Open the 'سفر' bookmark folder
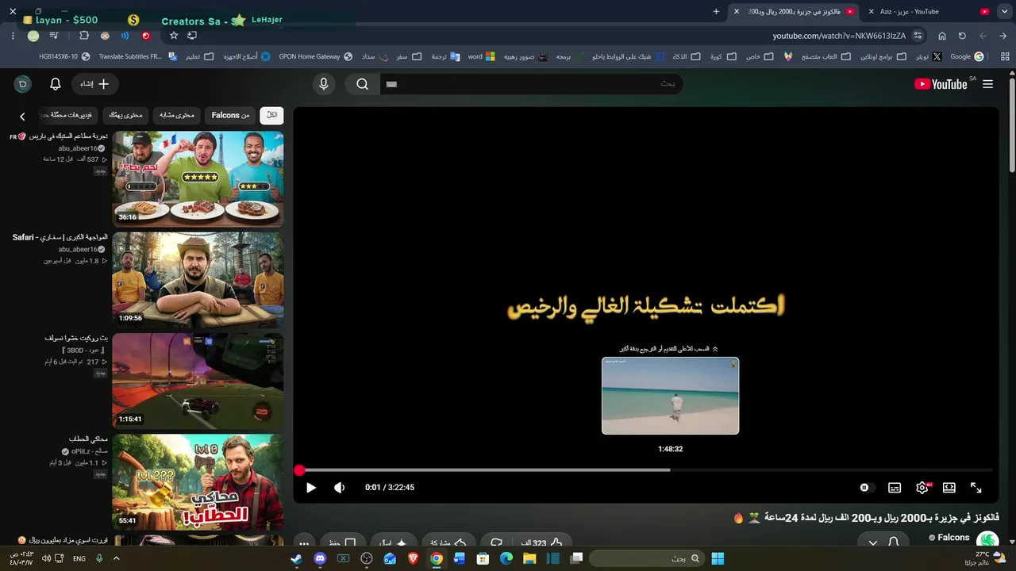Image resolution: width=1016 pixels, height=571 pixels. pos(409,57)
